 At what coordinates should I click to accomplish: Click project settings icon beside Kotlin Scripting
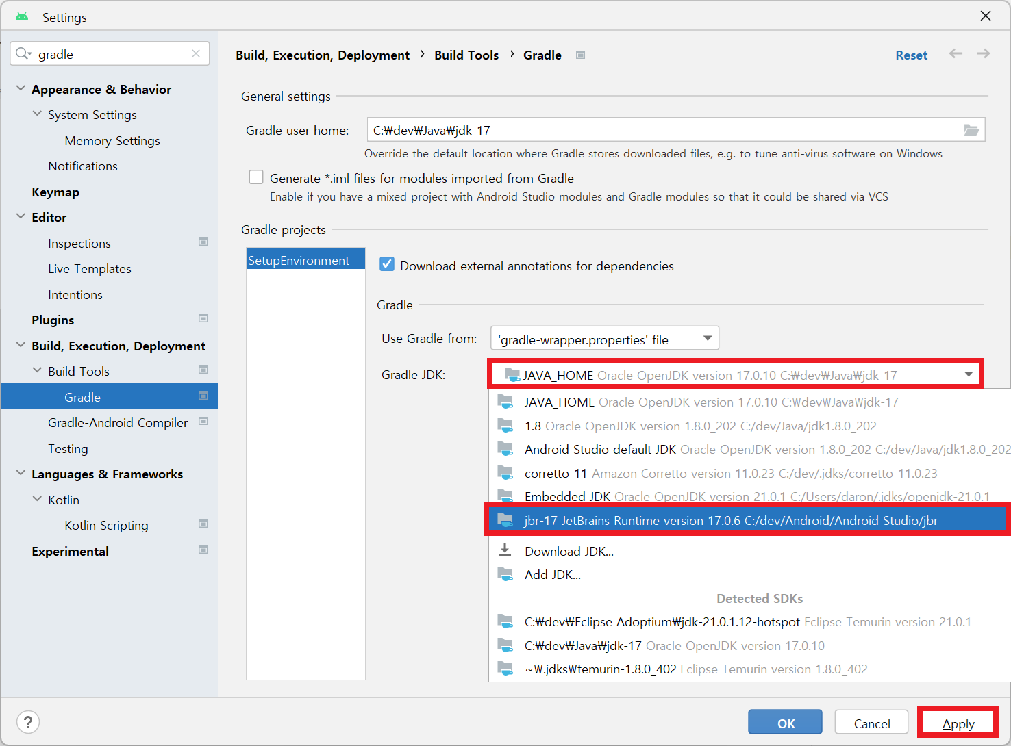pos(203,524)
